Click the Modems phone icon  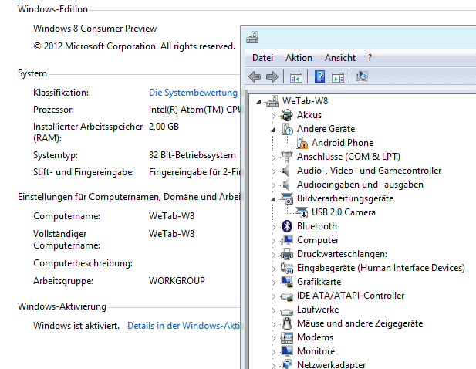[287, 337]
